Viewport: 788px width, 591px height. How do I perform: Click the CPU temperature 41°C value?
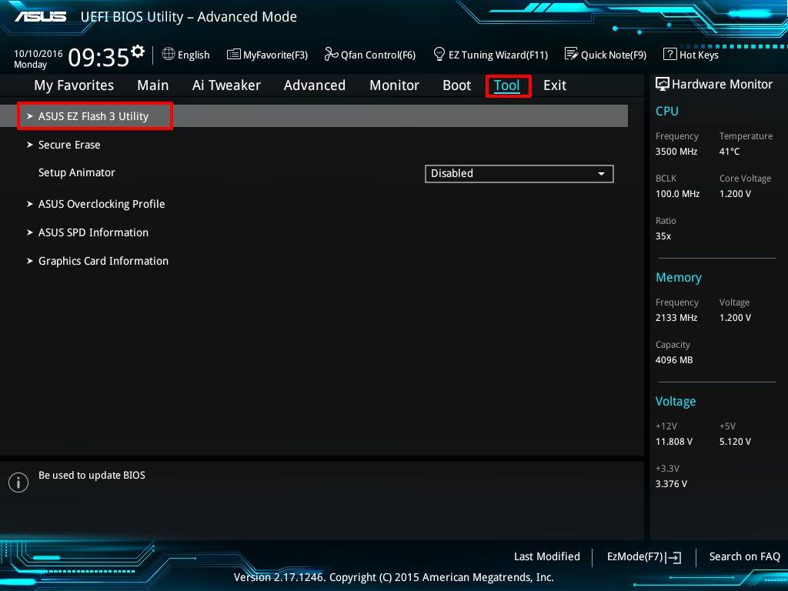click(730, 152)
